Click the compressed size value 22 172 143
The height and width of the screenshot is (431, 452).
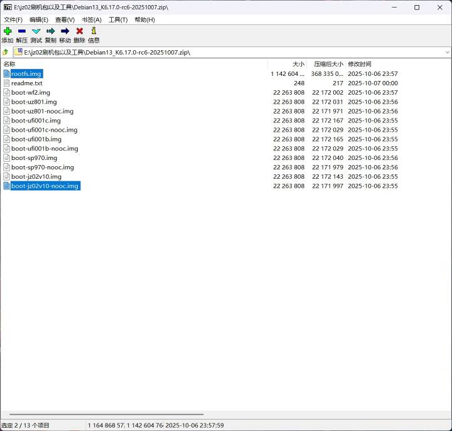tap(328, 177)
